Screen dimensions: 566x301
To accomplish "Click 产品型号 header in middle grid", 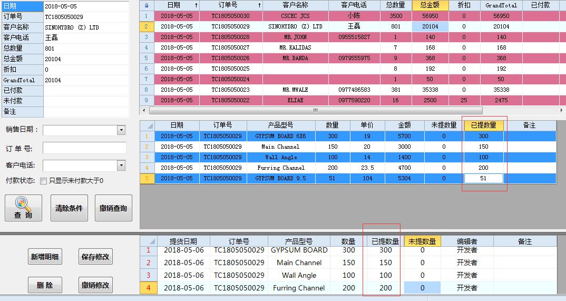I will [281, 125].
